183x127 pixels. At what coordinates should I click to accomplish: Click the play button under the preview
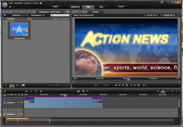tap(127, 85)
